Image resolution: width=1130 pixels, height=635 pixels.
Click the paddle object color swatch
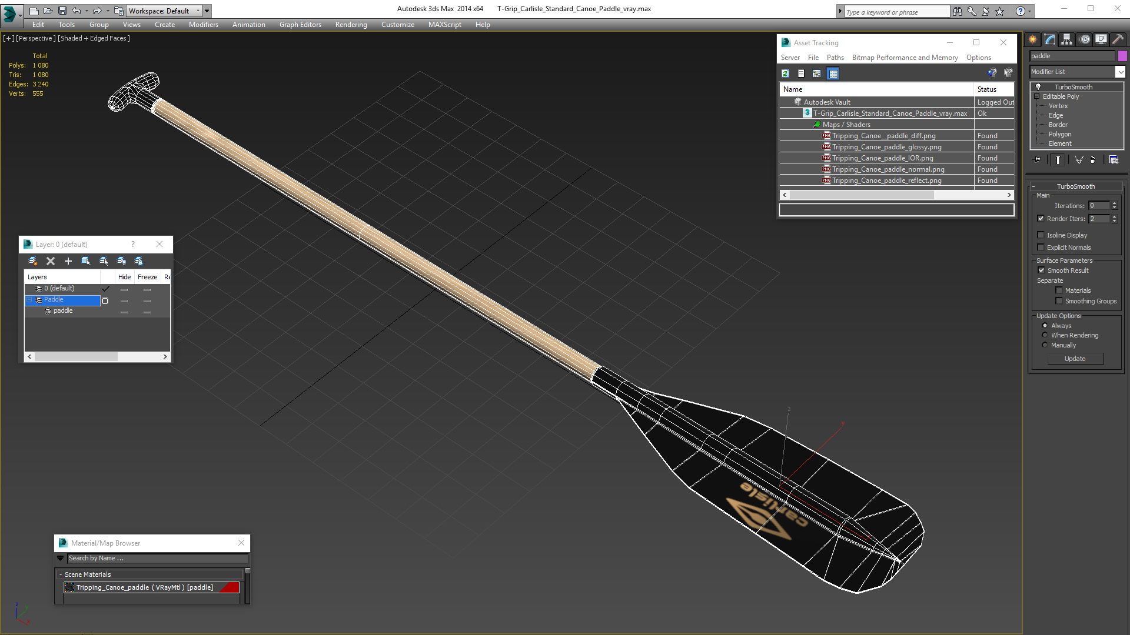click(1122, 56)
